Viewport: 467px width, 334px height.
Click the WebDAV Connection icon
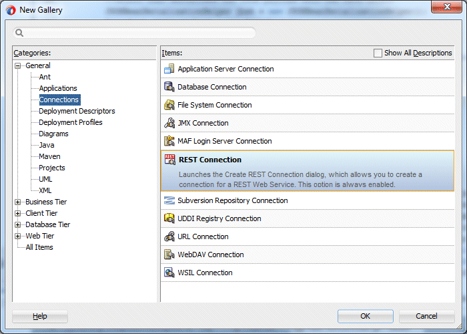coord(169,255)
